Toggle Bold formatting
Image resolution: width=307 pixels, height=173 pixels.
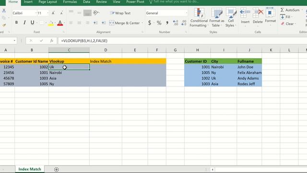click(16, 23)
